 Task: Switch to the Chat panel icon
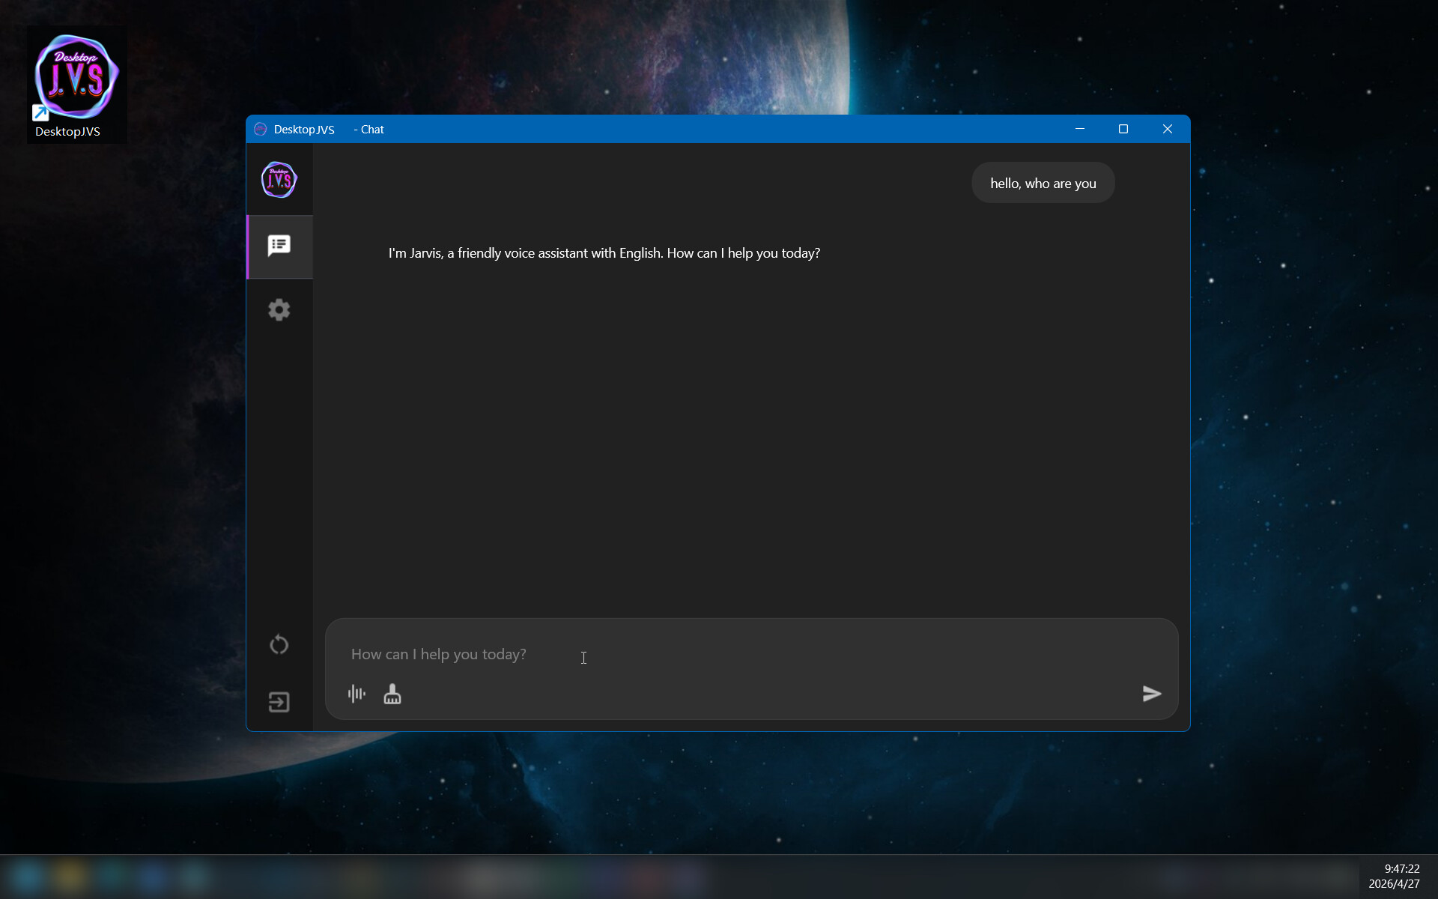(x=279, y=246)
